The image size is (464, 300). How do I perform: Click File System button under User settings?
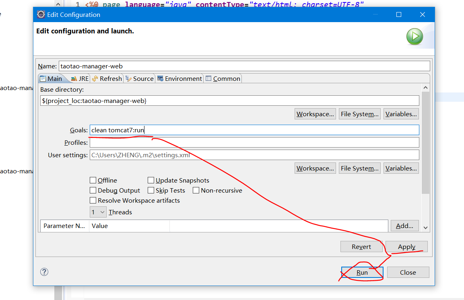point(359,168)
